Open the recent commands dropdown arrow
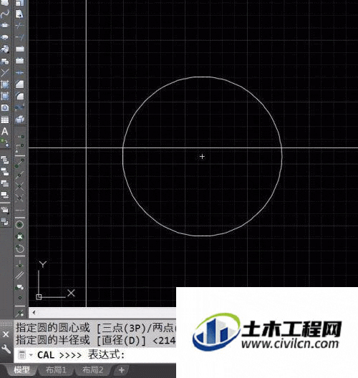The height and width of the screenshot is (378, 358). click(31, 355)
